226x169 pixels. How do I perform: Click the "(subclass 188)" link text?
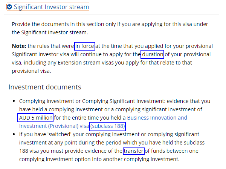tap(108, 126)
